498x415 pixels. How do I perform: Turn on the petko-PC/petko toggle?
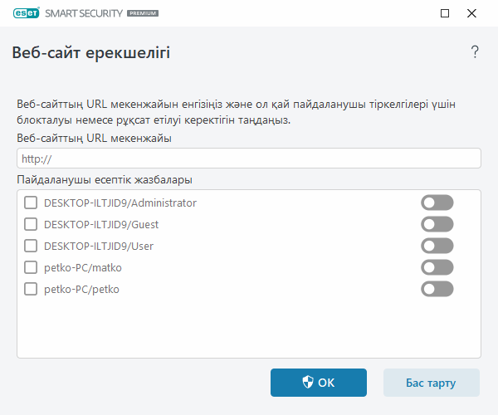[437, 289]
